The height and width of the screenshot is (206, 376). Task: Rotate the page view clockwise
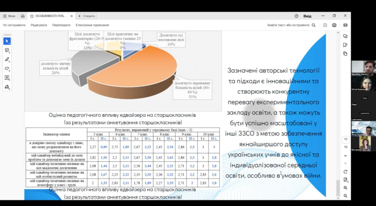coord(345,172)
